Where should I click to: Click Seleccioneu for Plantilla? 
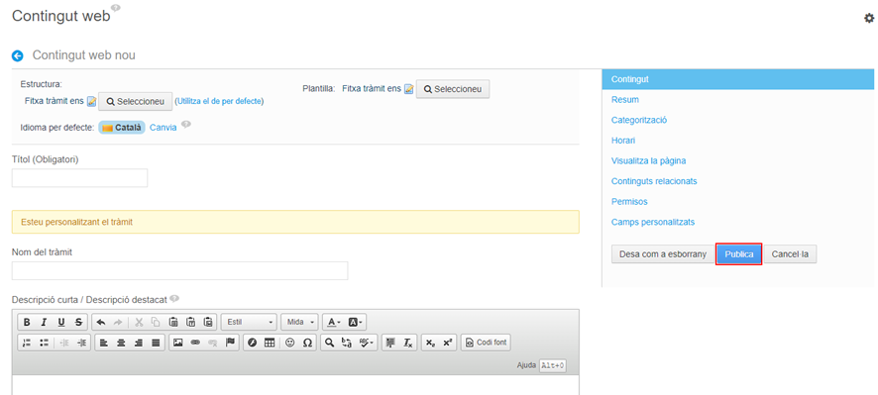[x=453, y=89]
